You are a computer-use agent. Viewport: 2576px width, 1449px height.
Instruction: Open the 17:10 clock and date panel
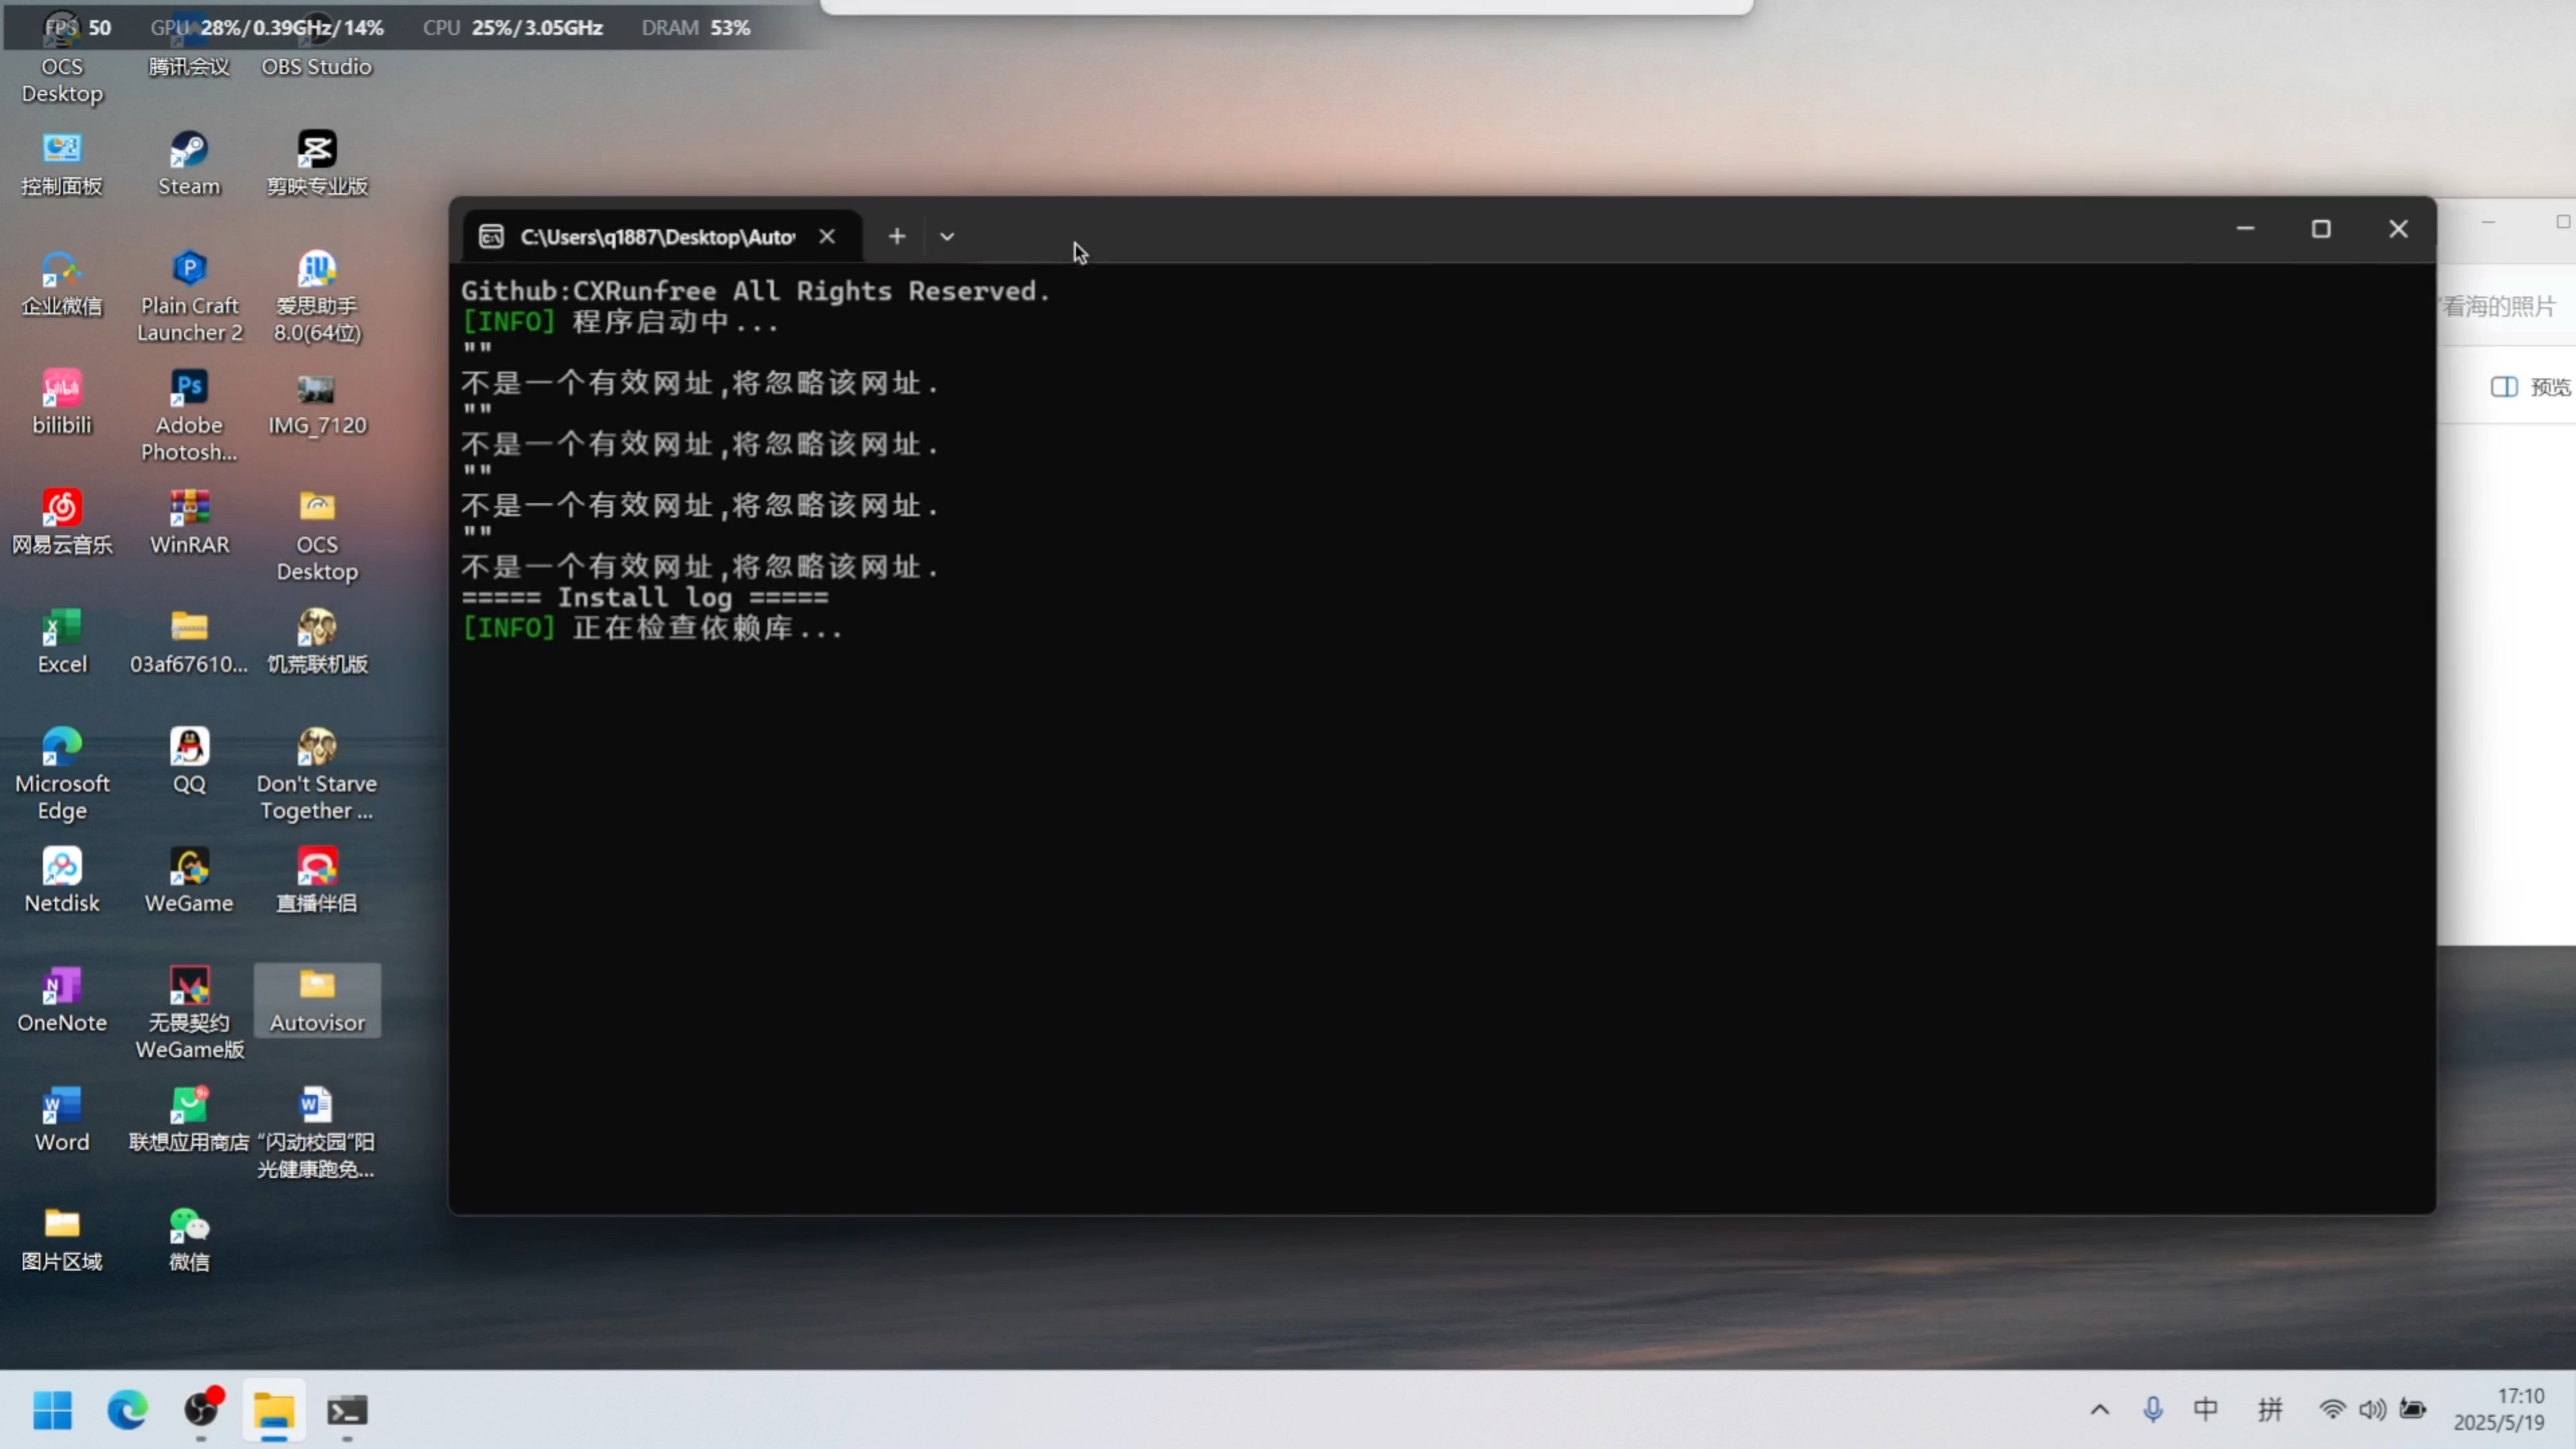(2498, 1410)
